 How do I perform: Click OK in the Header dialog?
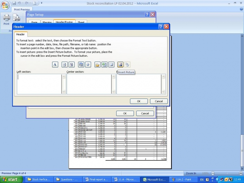(x=139, y=101)
